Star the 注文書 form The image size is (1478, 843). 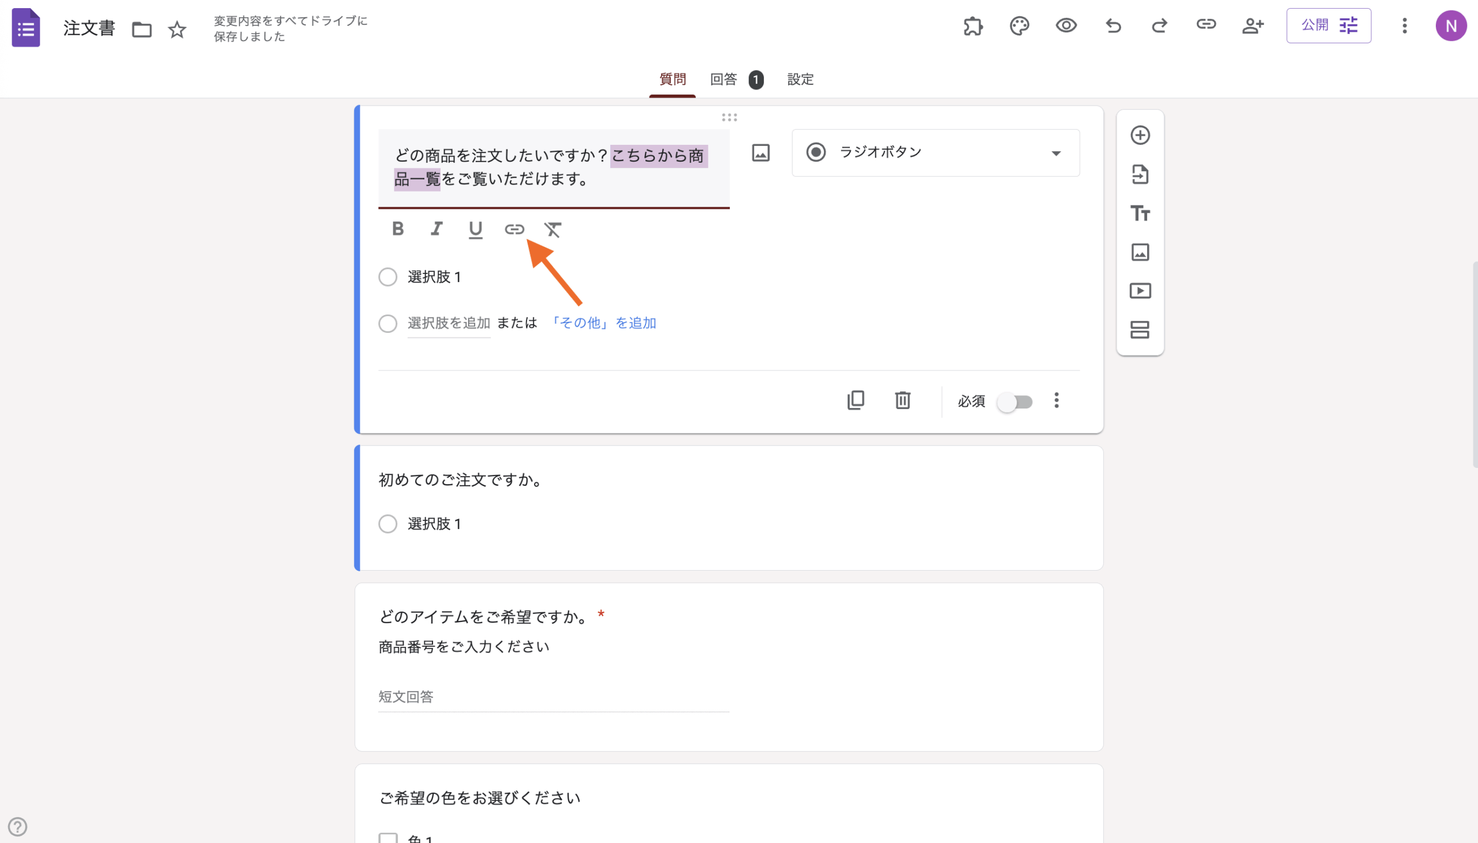point(177,29)
